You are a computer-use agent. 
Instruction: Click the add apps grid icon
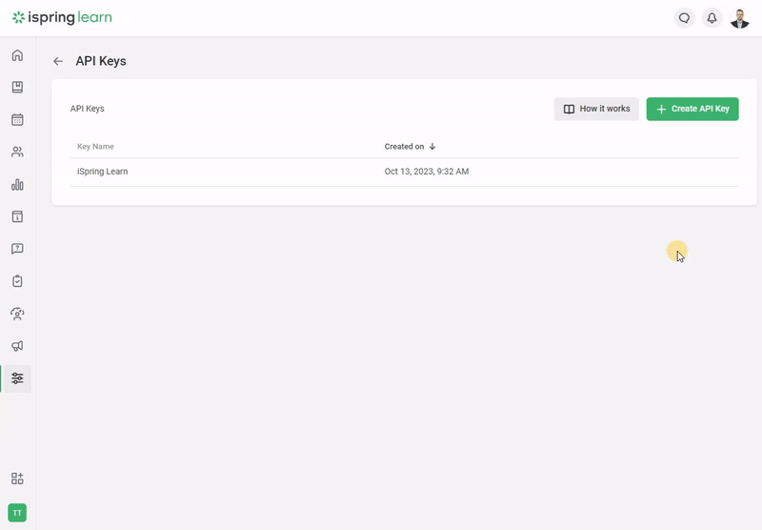pyautogui.click(x=17, y=479)
